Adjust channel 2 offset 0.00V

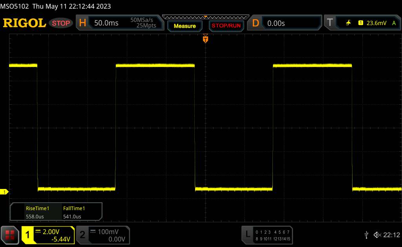point(117,239)
